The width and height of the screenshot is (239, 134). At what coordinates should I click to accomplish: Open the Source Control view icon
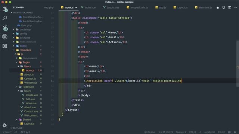[5, 28]
